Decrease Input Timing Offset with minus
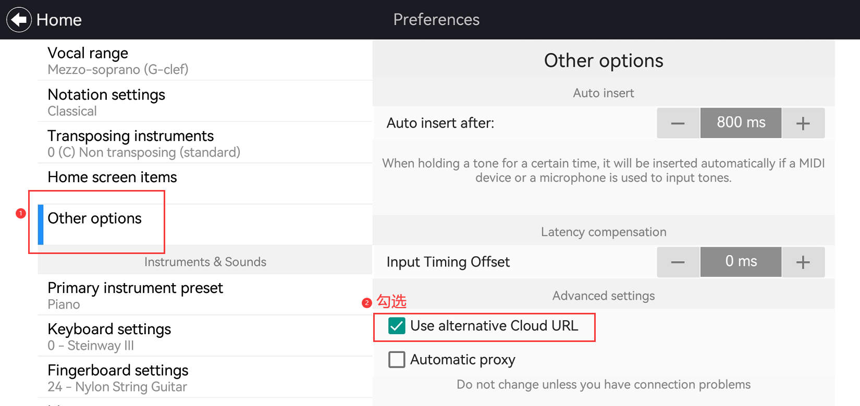The height and width of the screenshot is (406, 860). click(678, 262)
